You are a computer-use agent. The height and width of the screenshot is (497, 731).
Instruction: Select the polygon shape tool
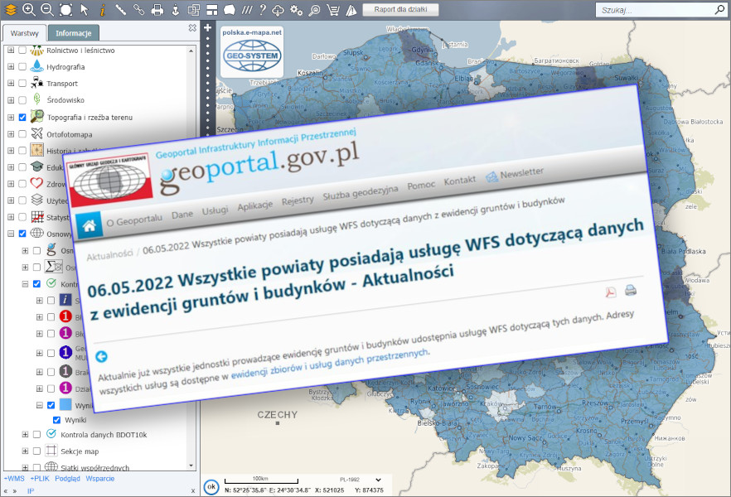230,9
